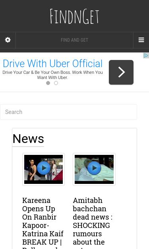Open the settings gear icon
This screenshot has height=249, width=149.
(x=8, y=40)
